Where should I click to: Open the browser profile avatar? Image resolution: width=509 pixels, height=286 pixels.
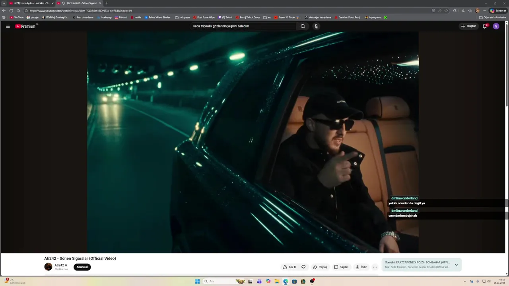click(x=477, y=11)
